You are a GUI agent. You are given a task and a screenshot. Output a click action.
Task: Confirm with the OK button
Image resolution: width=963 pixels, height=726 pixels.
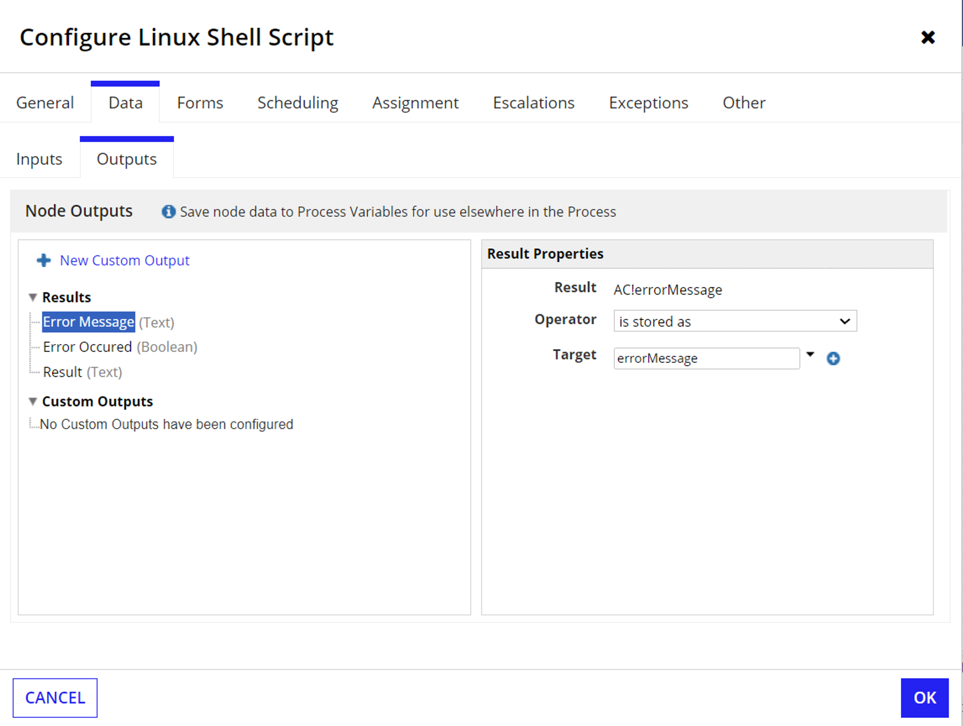pyautogui.click(x=924, y=698)
